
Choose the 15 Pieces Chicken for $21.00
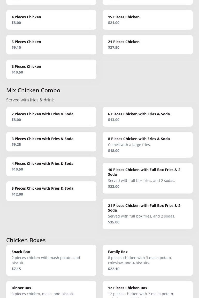coord(148,20)
